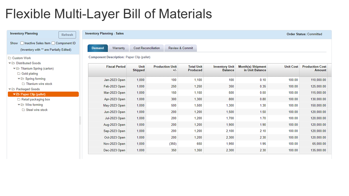Click the Production Unit +/- column header
349x196 pixels.
162,70
